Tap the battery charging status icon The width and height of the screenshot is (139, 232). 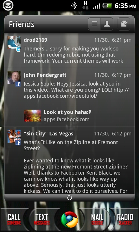pyautogui.click(x=107, y=6)
